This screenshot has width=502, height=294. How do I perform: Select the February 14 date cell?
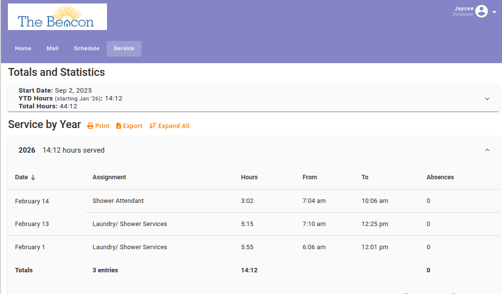point(32,201)
